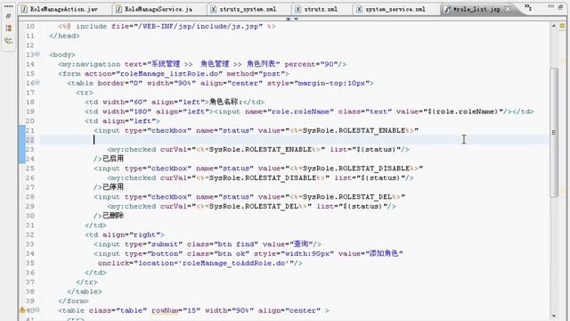
Task: Click line number 33 in the gutter
Action: point(30,244)
